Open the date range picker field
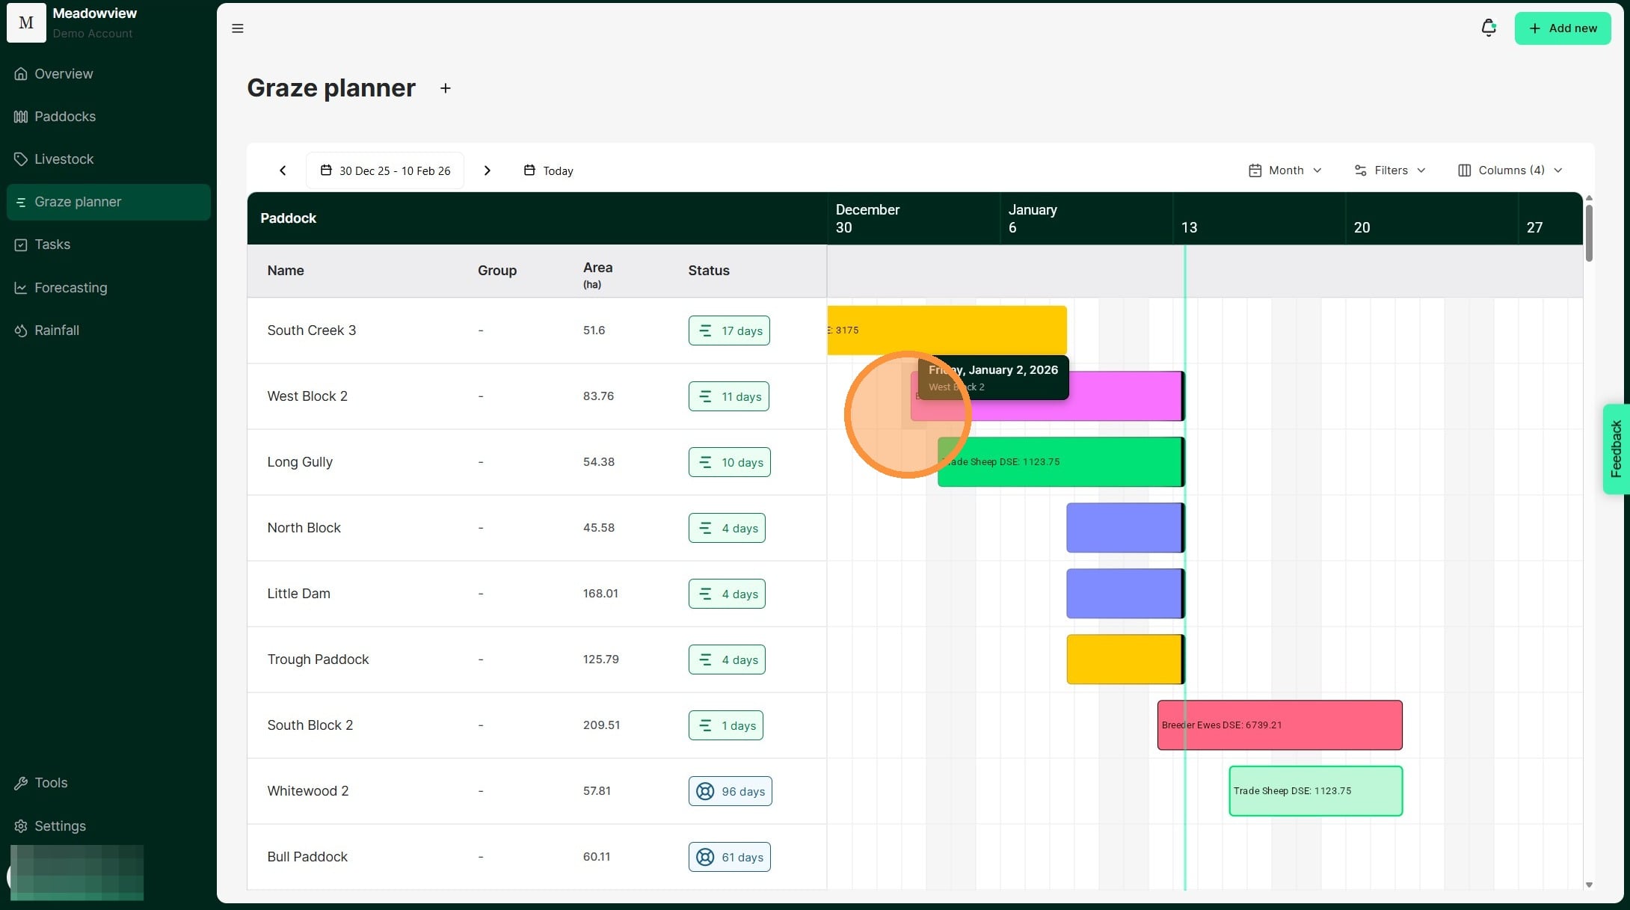Viewport: 1630px width, 910px height. pos(385,170)
